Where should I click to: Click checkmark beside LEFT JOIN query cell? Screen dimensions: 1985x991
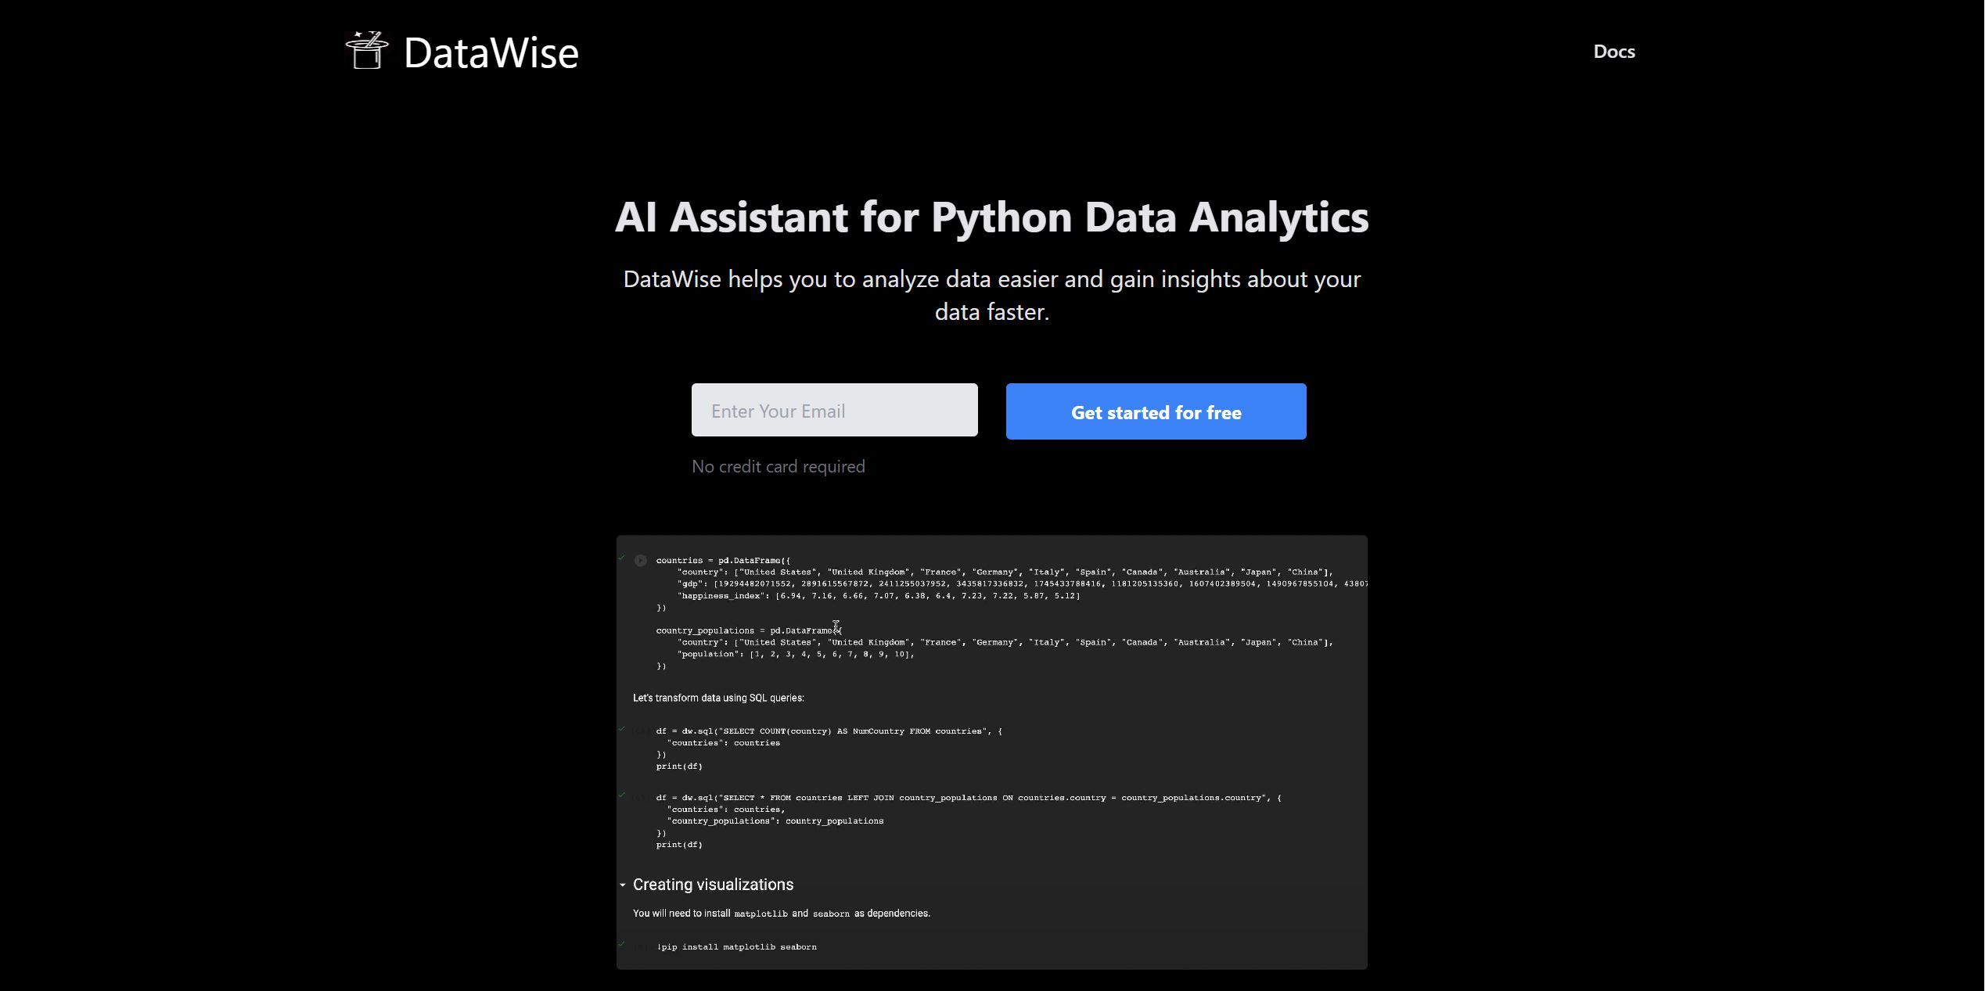point(622,795)
